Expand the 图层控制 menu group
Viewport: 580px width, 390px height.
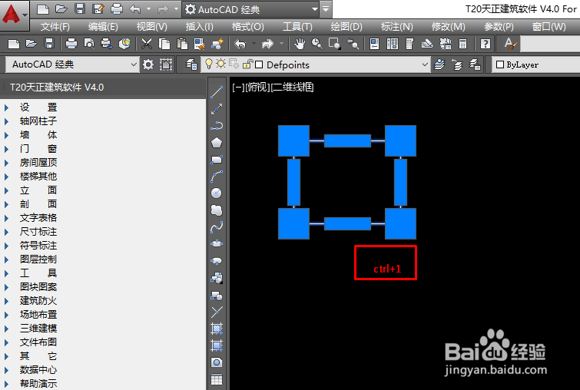pos(6,259)
